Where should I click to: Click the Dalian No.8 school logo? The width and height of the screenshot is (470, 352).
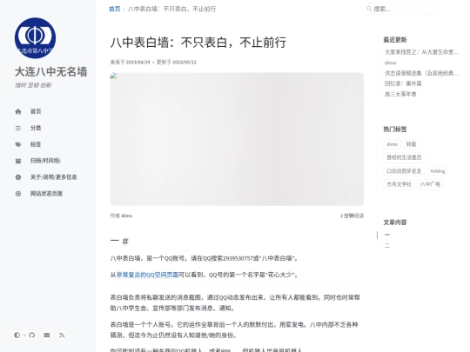coord(35,38)
